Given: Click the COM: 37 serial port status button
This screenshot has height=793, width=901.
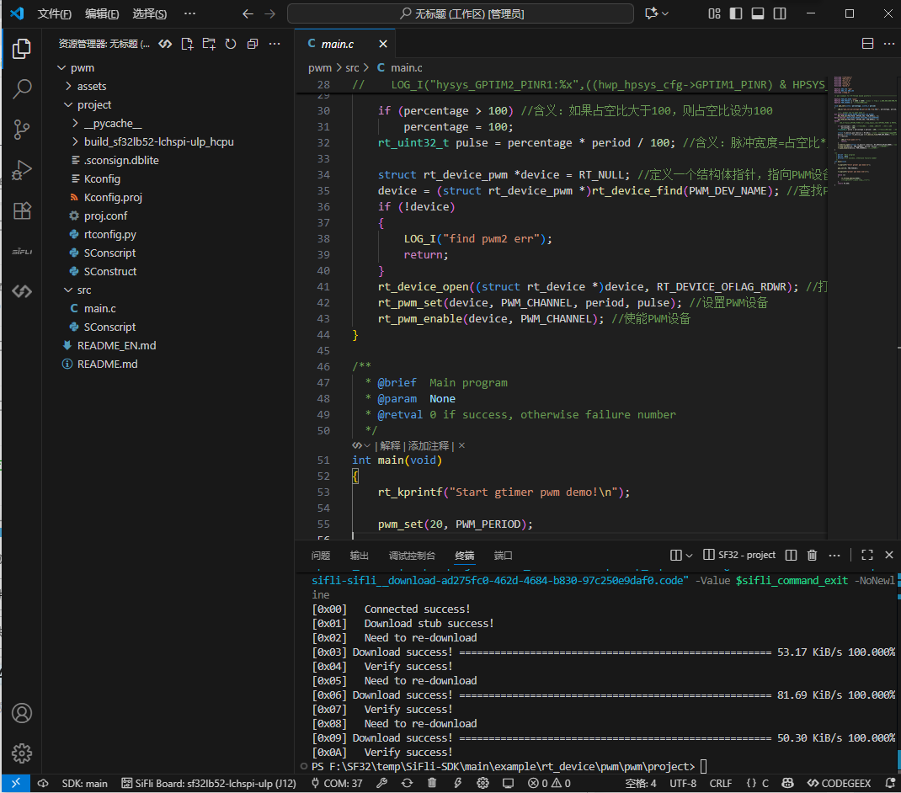Looking at the screenshot, I should point(337,783).
